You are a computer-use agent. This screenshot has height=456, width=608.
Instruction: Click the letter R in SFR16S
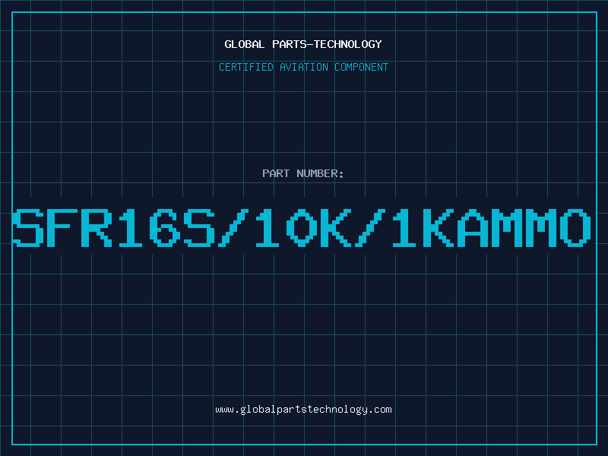click(97, 227)
